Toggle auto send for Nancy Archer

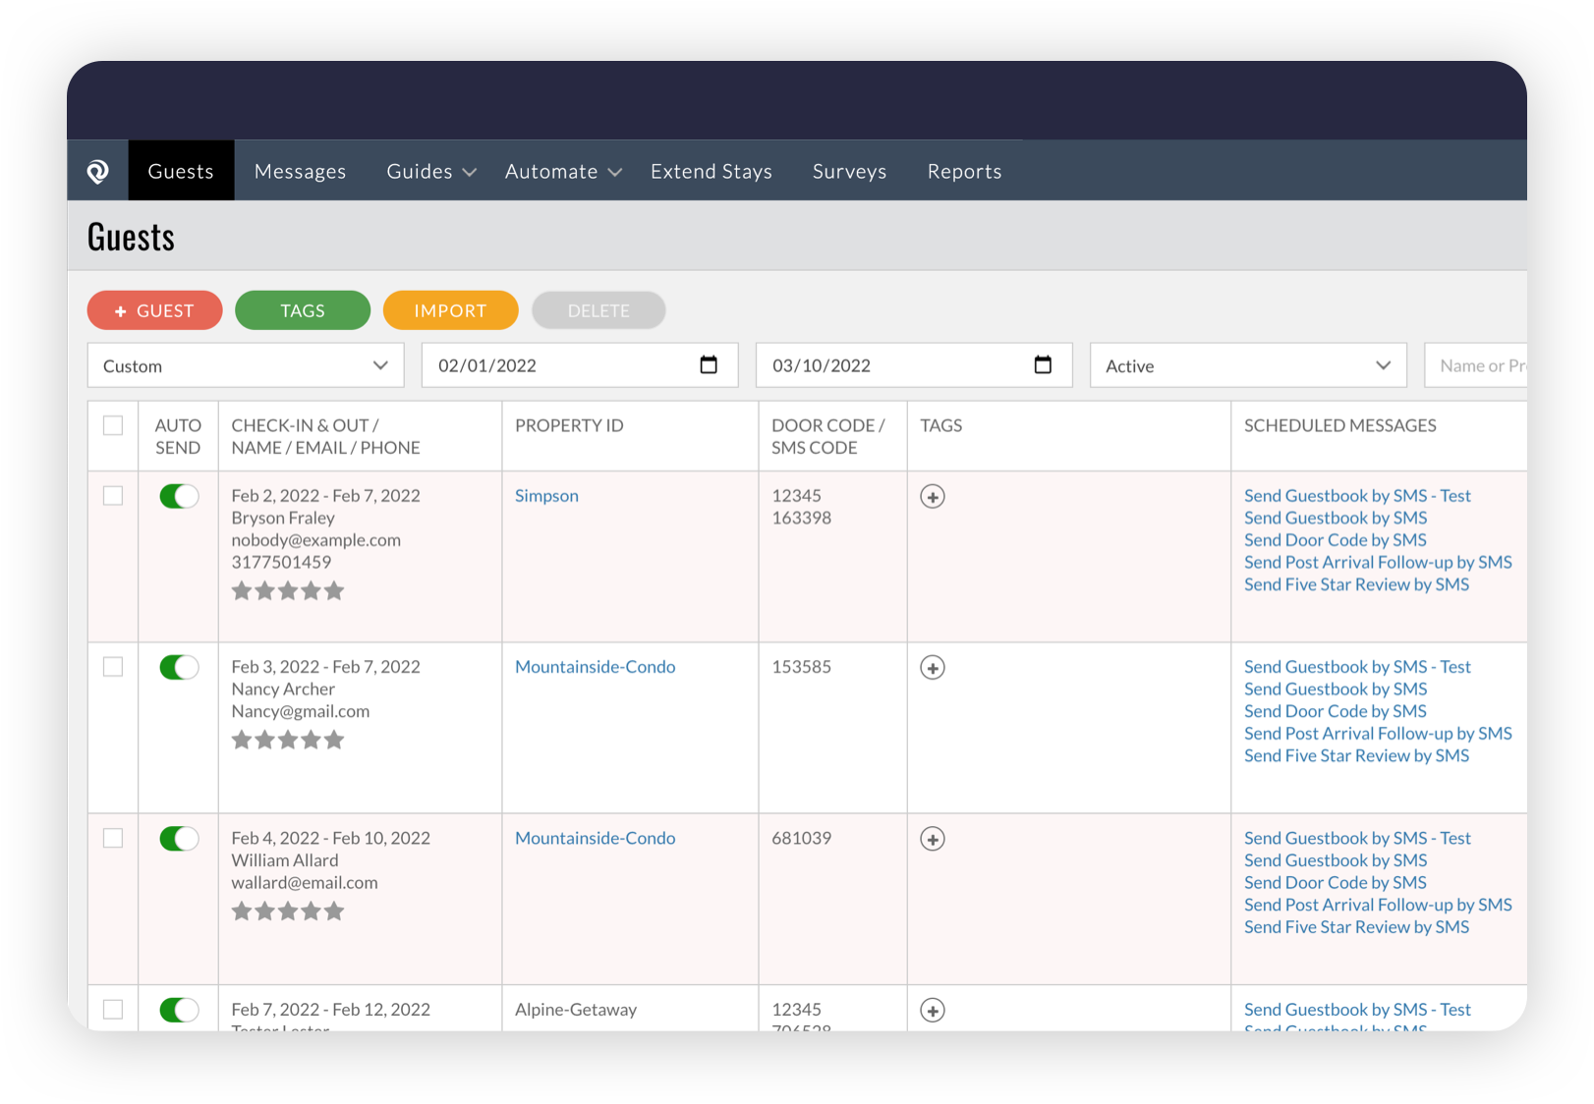(x=179, y=668)
